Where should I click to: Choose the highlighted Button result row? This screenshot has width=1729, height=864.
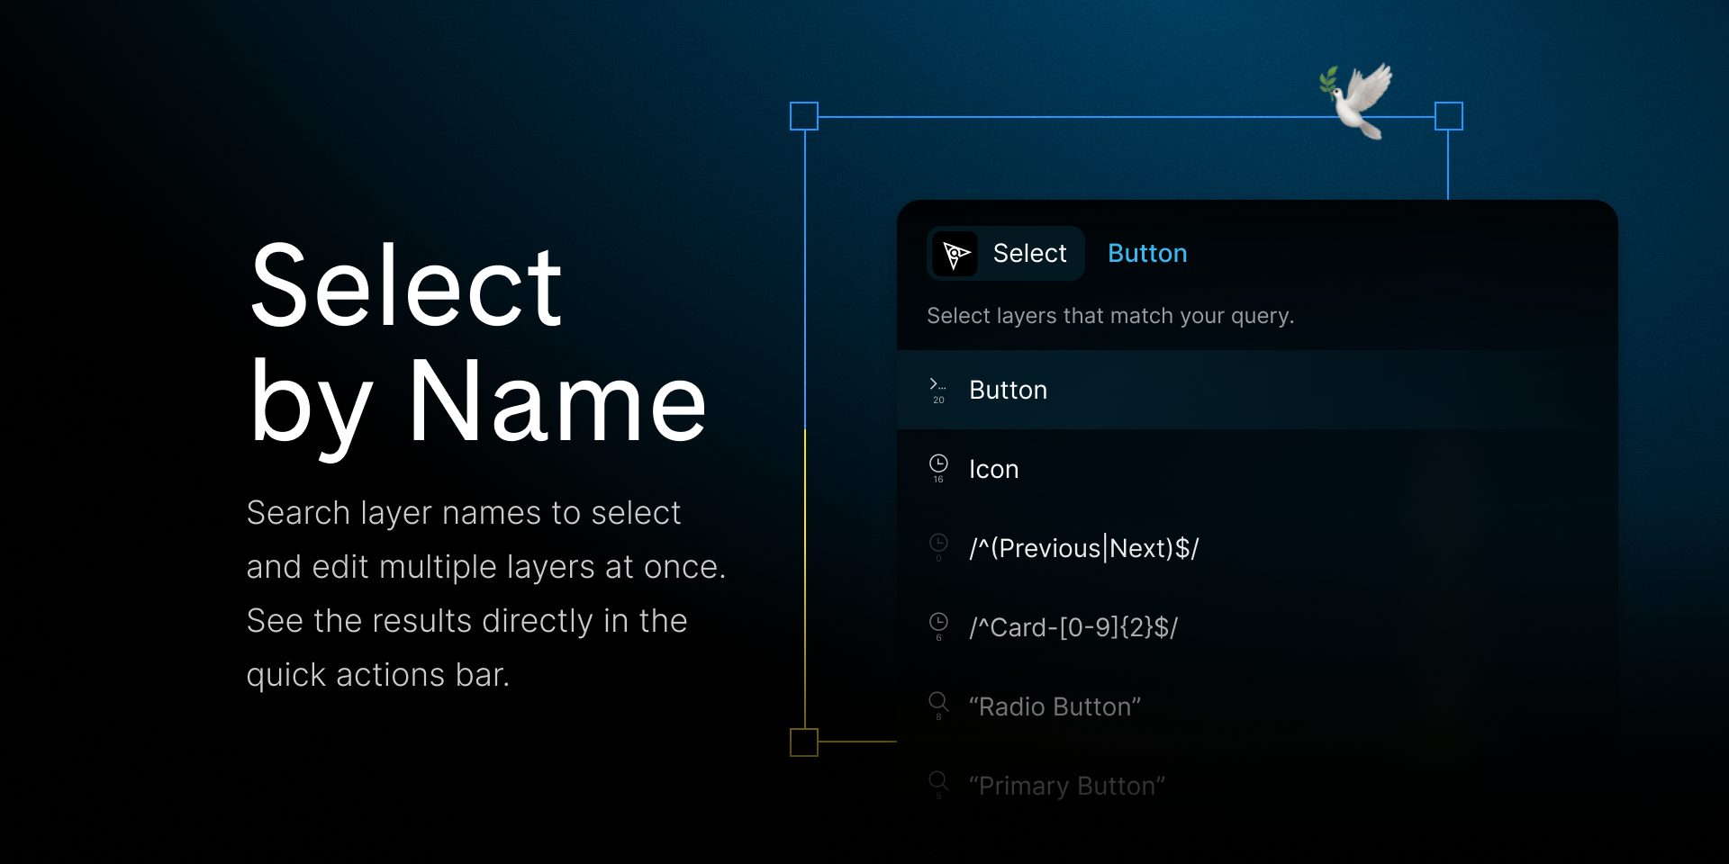[x=1256, y=390]
